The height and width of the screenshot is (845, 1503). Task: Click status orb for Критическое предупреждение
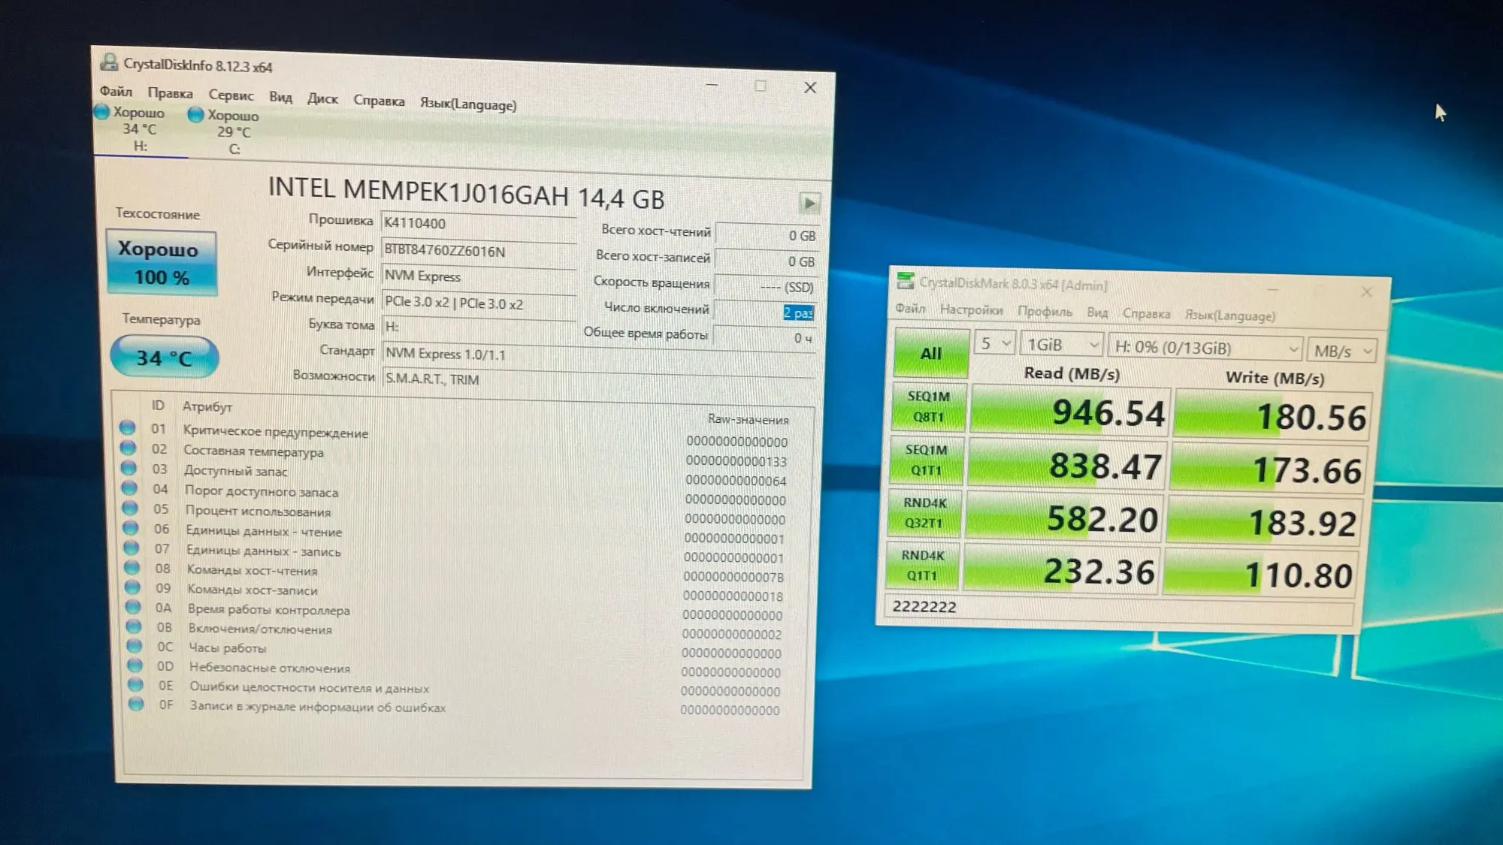point(127,427)
